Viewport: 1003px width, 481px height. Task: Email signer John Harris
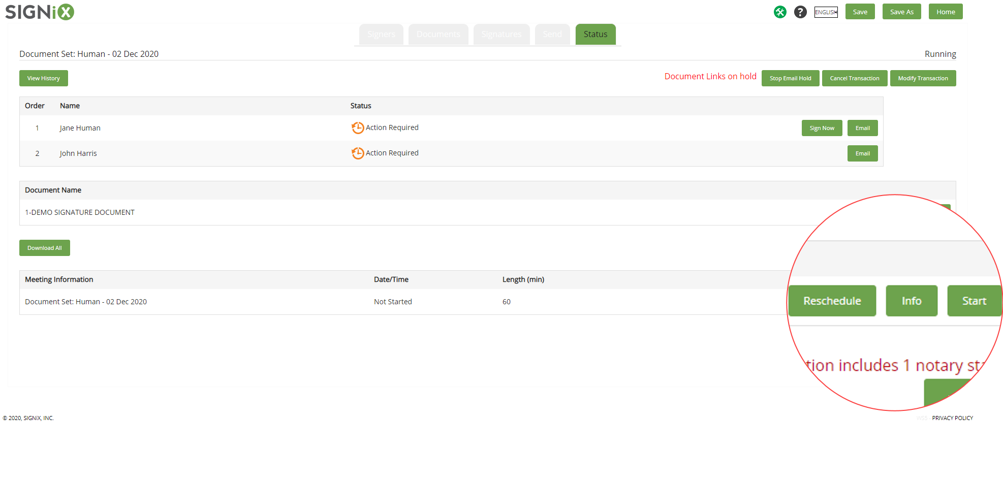pos(862,153)
